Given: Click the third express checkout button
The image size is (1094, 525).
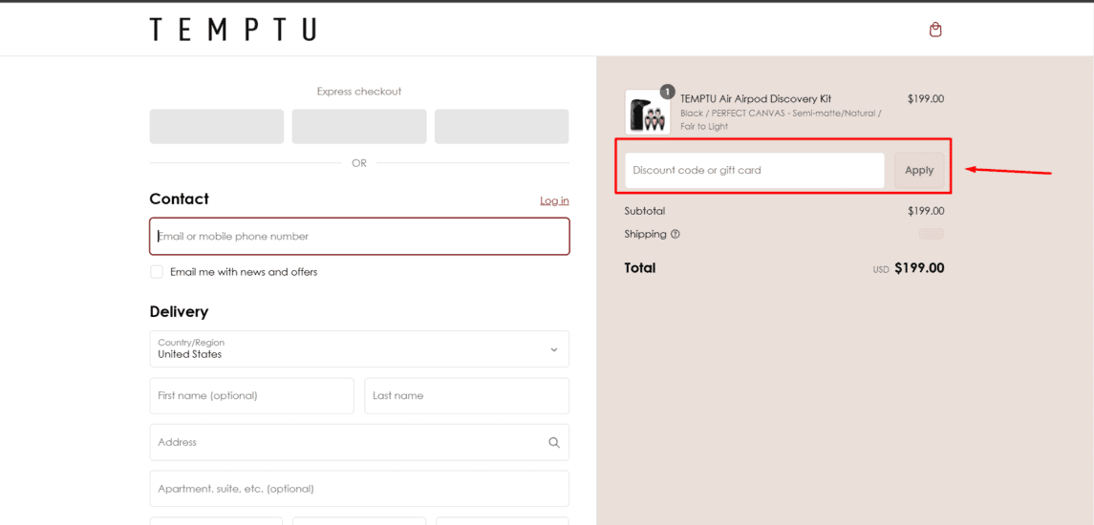Looking at the screenshot, I should pyautogui.click(x=502, y=126).
